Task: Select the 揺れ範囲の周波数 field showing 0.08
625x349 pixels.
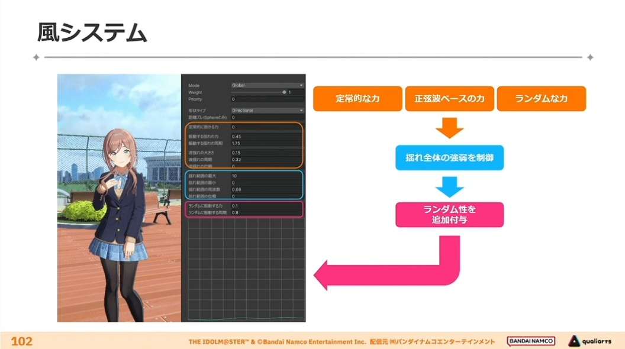Action: pos(266,190)
